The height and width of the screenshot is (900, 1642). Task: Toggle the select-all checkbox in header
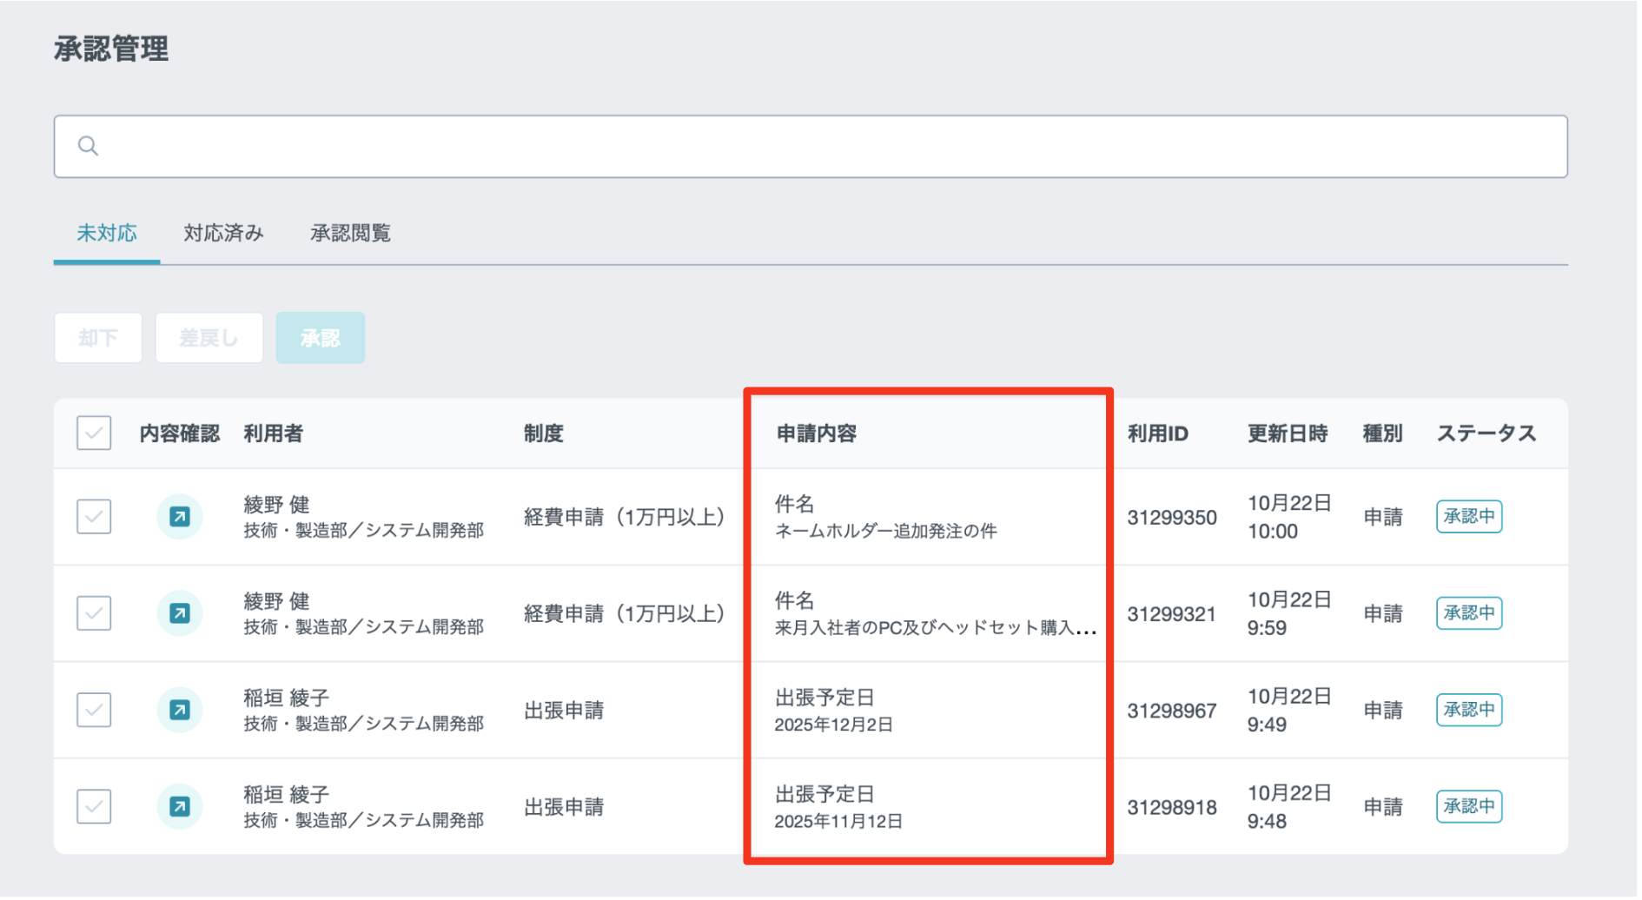[x=94, y=433]
